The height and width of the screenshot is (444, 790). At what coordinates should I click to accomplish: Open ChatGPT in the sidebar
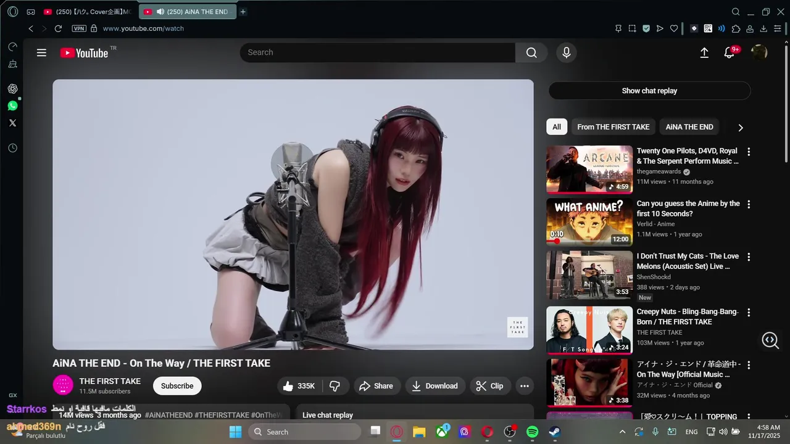pos(12,89)
